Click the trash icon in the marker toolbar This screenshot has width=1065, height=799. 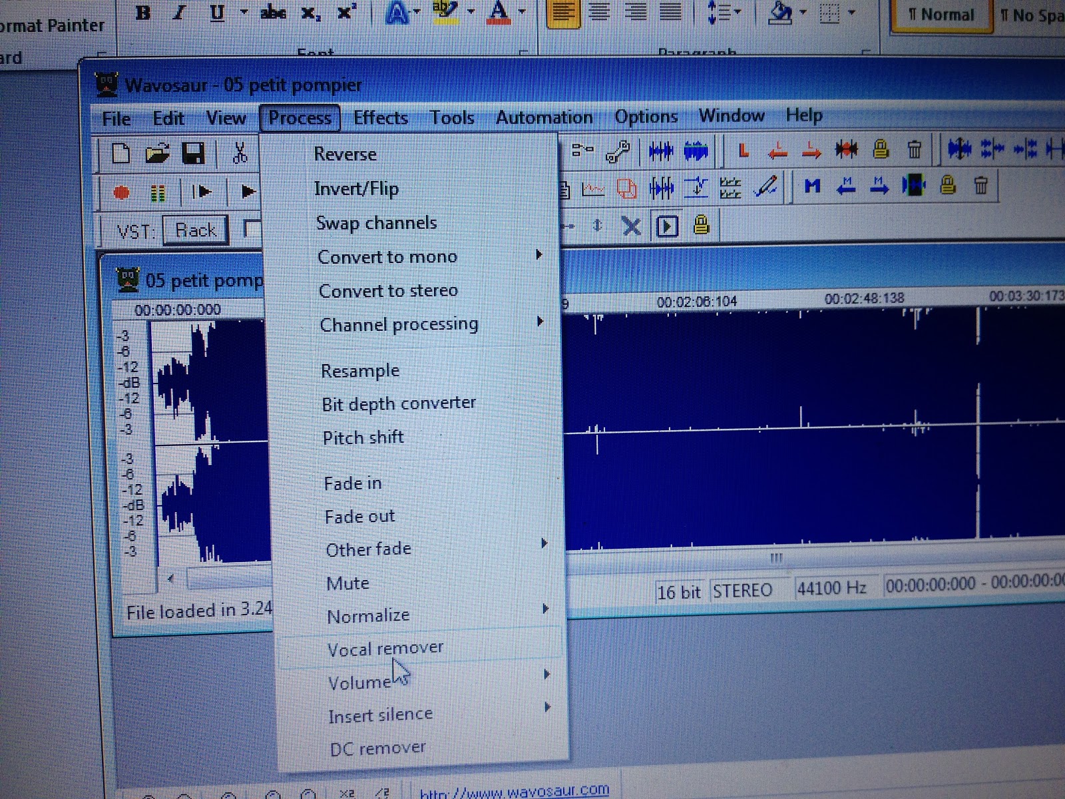coord(980,184)
